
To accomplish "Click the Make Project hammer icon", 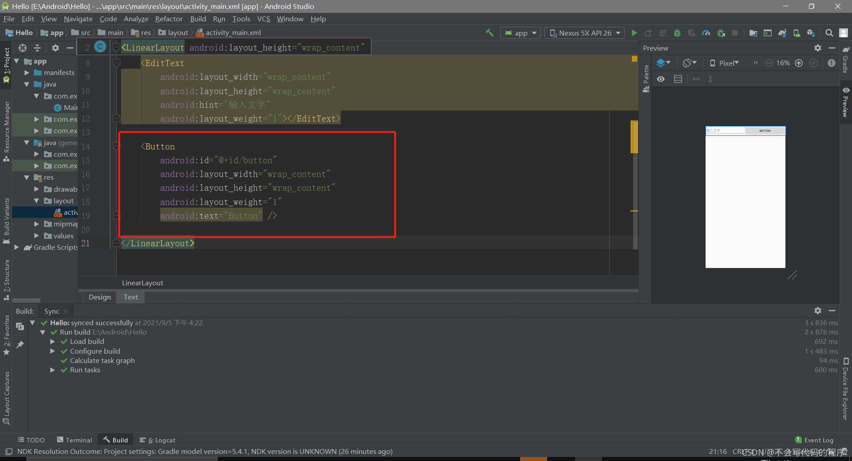I will (489, 33).
